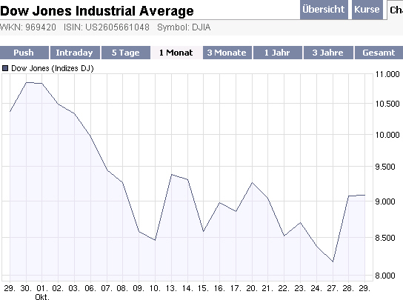This screenshot has height=300, width=403.
Task: Click the Dow Jones legend color square
Action: 5,68
